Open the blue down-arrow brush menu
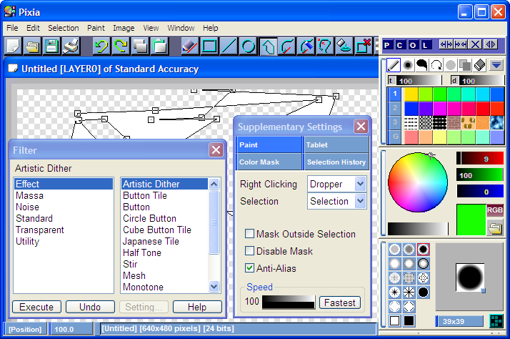 (496, 65)
